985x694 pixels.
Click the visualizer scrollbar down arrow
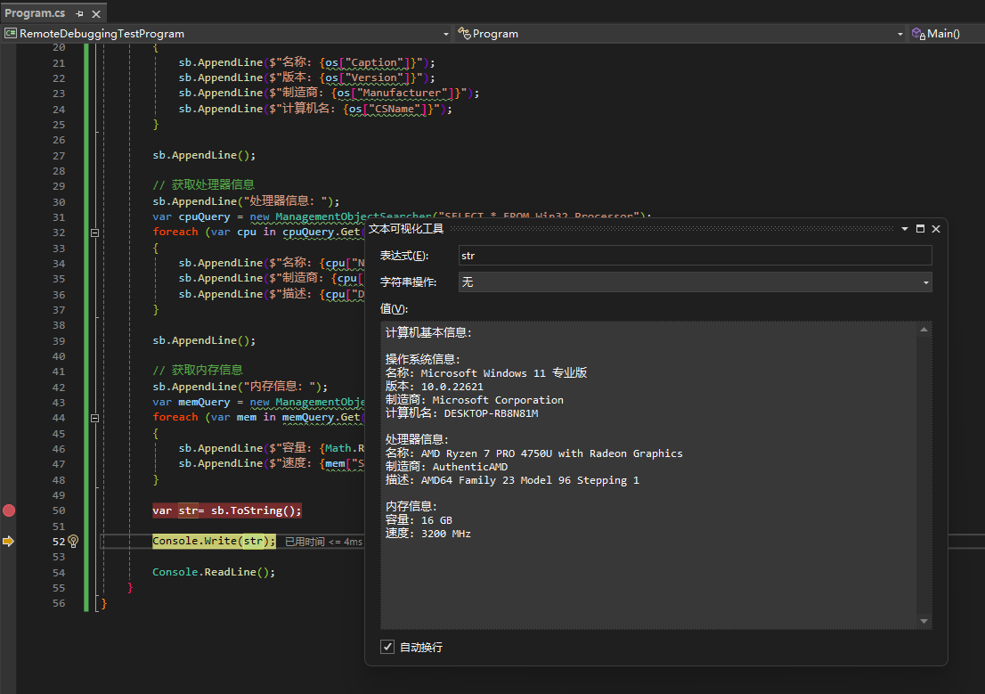[x=924, y=621]
